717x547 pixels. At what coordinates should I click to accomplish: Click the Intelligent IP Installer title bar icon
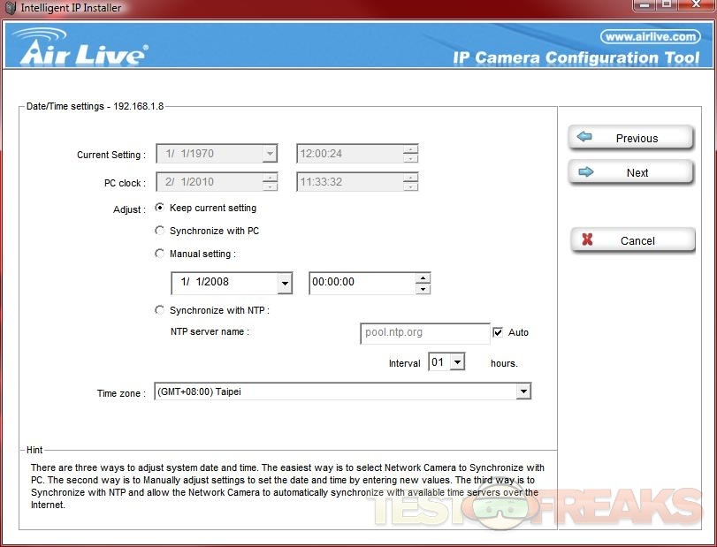10,8
